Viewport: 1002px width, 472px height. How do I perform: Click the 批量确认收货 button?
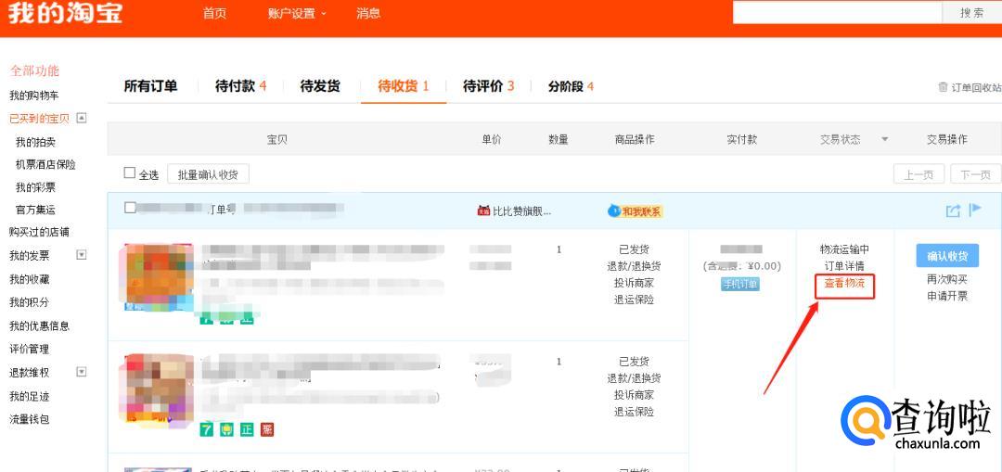pyautogui.click(x=209, y=174)
